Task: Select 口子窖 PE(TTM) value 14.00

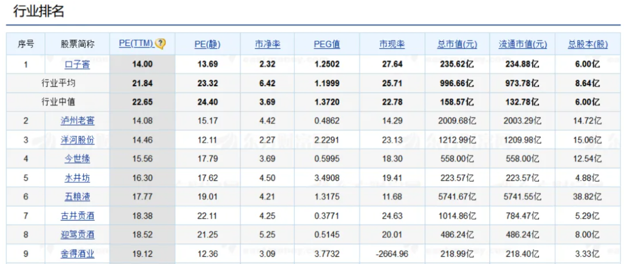Action: 143,64
